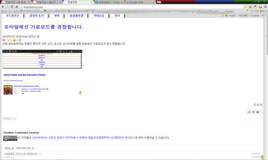The image size is (268, 160).
Task: Close the active 한솔닷컴 tab
Action: pyautogui.click(x=91, y=2)
